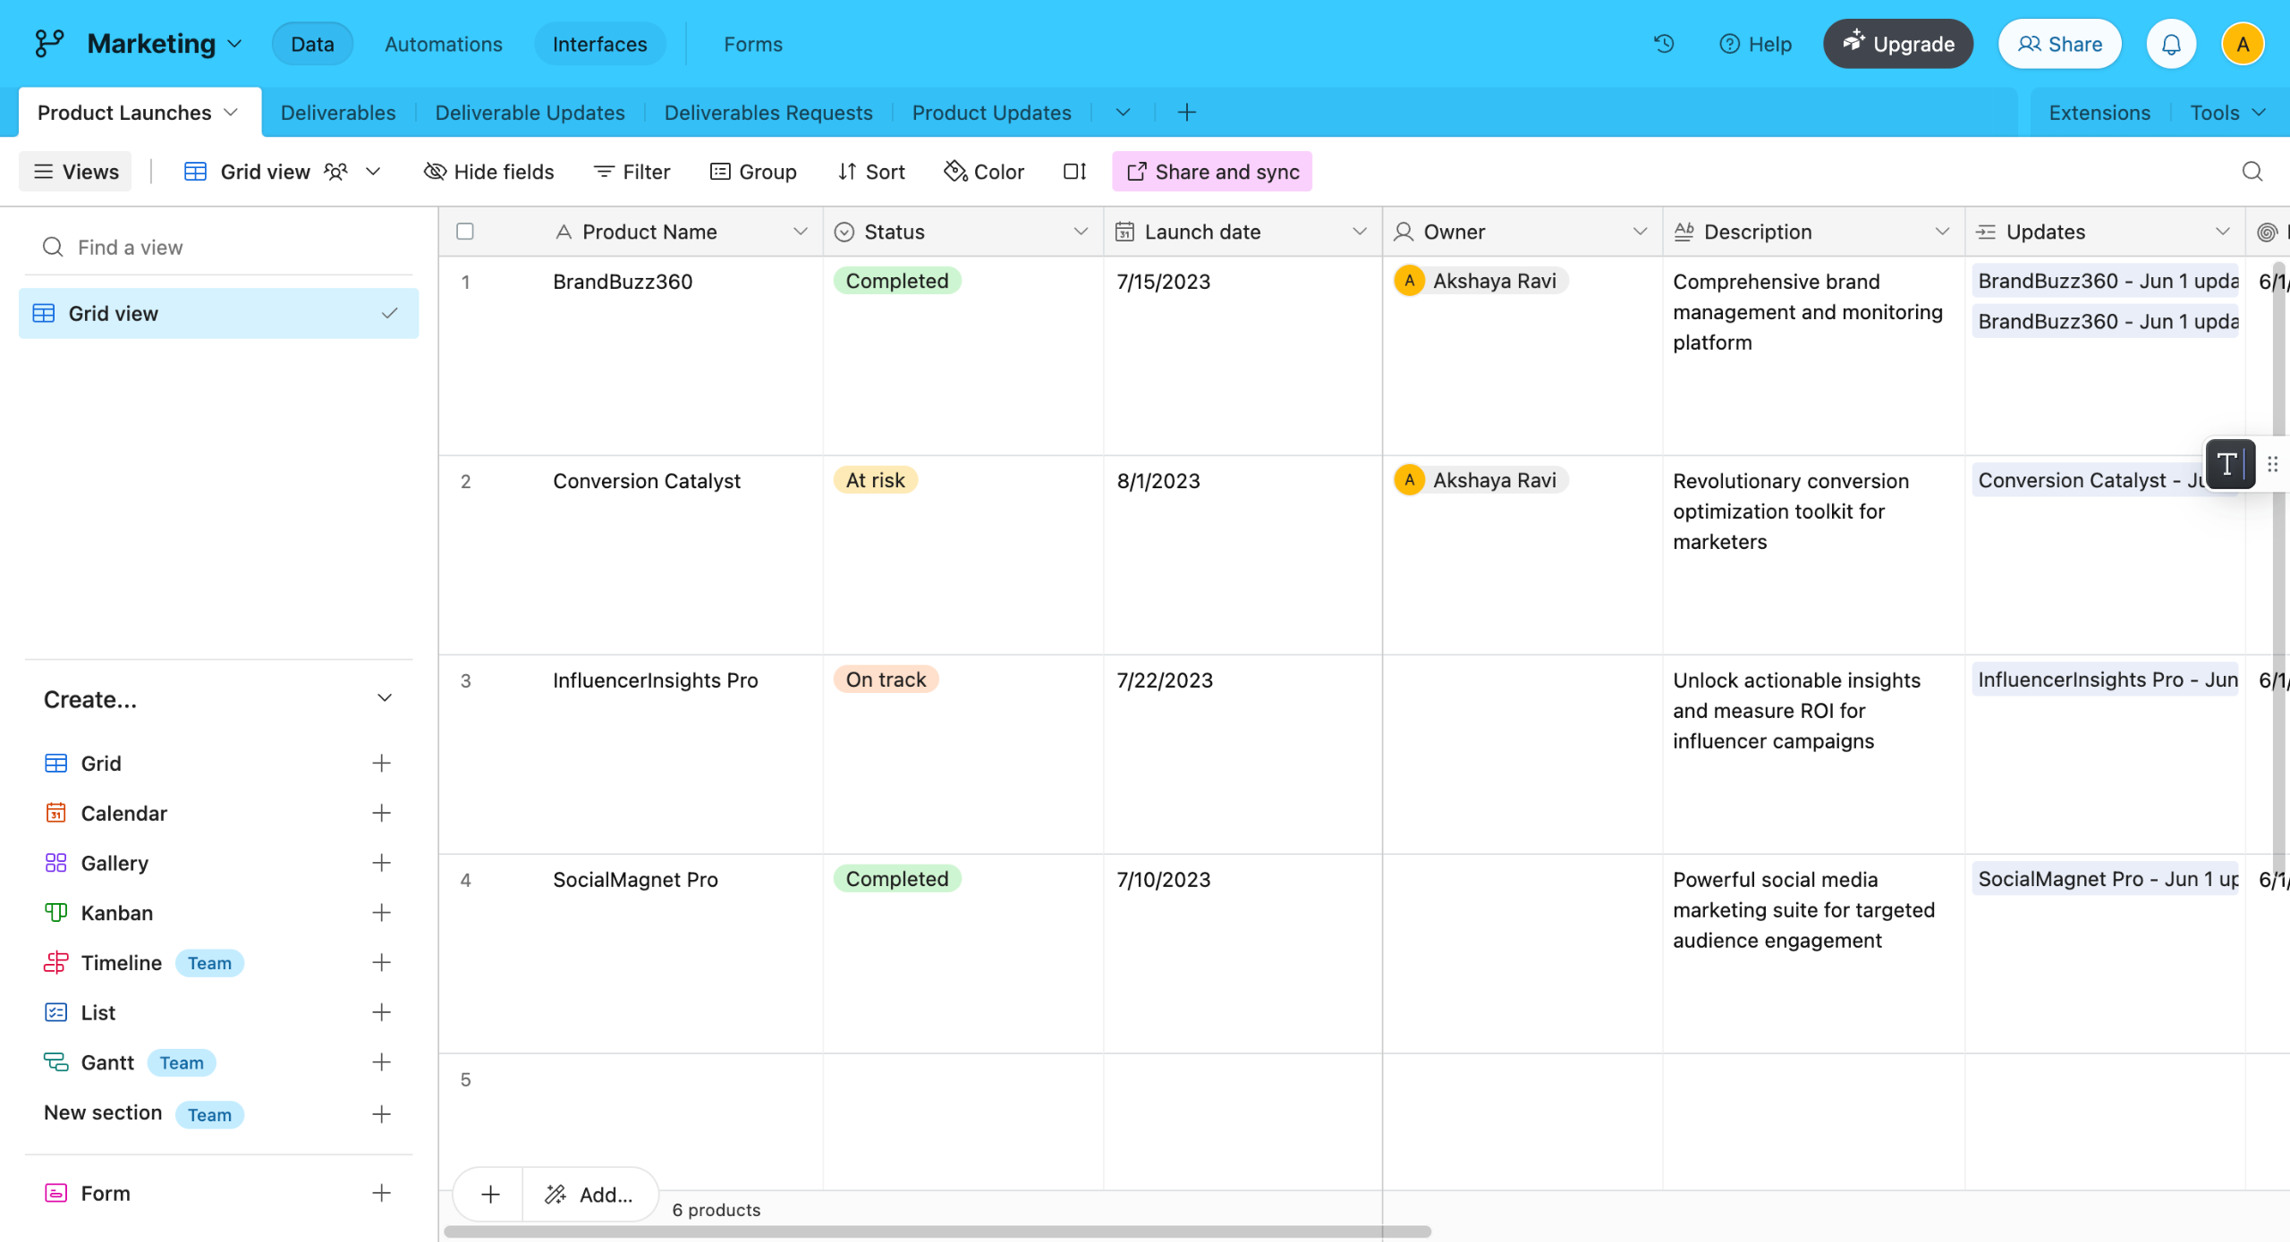Click the Share and sync button
The image size is (2290, 1242).
tap(1212, 172)
